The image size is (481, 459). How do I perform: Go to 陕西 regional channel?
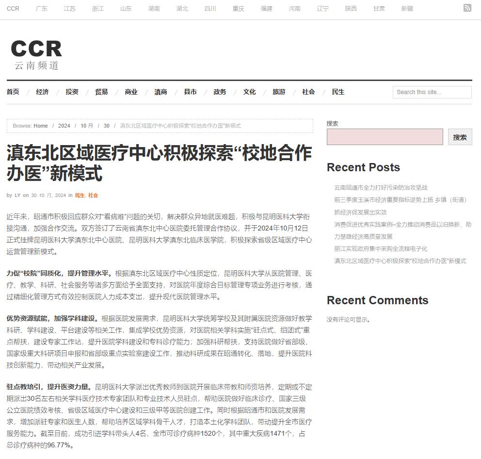[351, 9]
